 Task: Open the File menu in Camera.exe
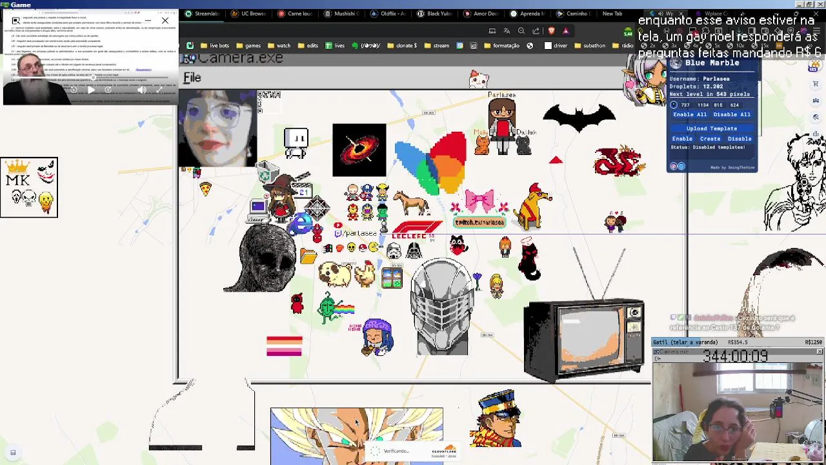pos(192,77)
